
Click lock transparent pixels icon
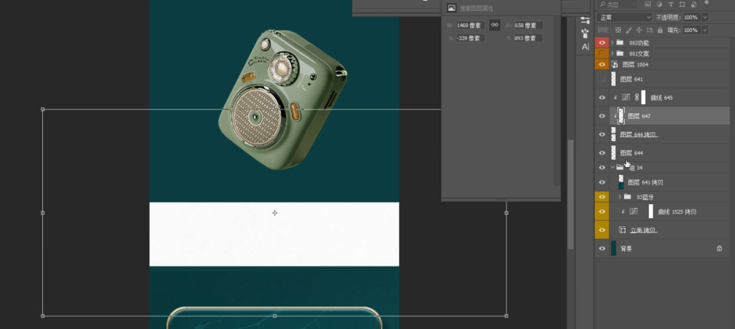(618, 30)
